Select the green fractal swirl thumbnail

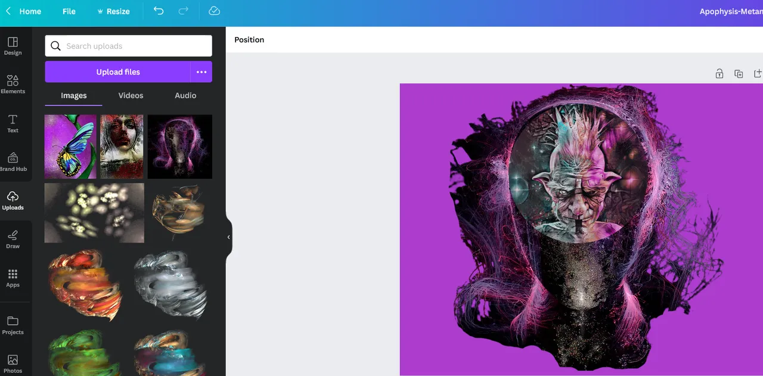pyautogui.click(x=85, y=353)
